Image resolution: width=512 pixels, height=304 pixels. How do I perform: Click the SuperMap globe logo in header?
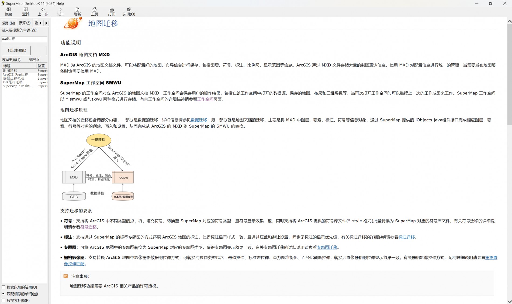click(x=72, y=23)
